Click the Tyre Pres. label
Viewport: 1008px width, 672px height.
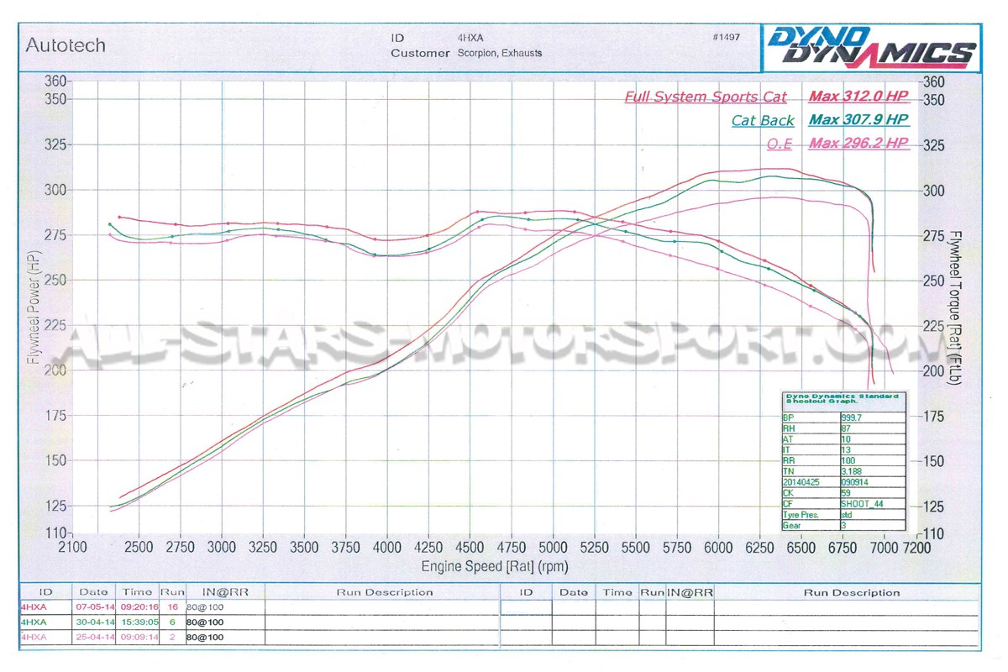tap(801, 515)
